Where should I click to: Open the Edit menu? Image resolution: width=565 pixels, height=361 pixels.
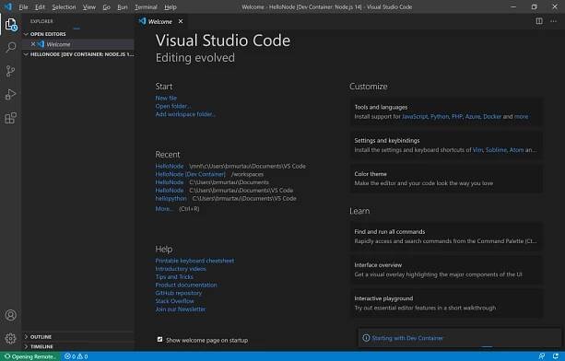[x=40, y=6]
